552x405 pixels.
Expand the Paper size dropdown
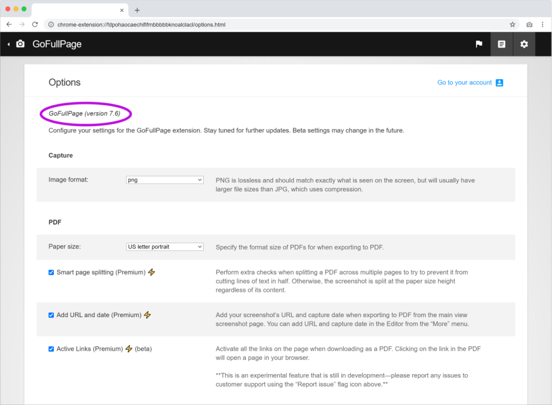coord(164,246)
